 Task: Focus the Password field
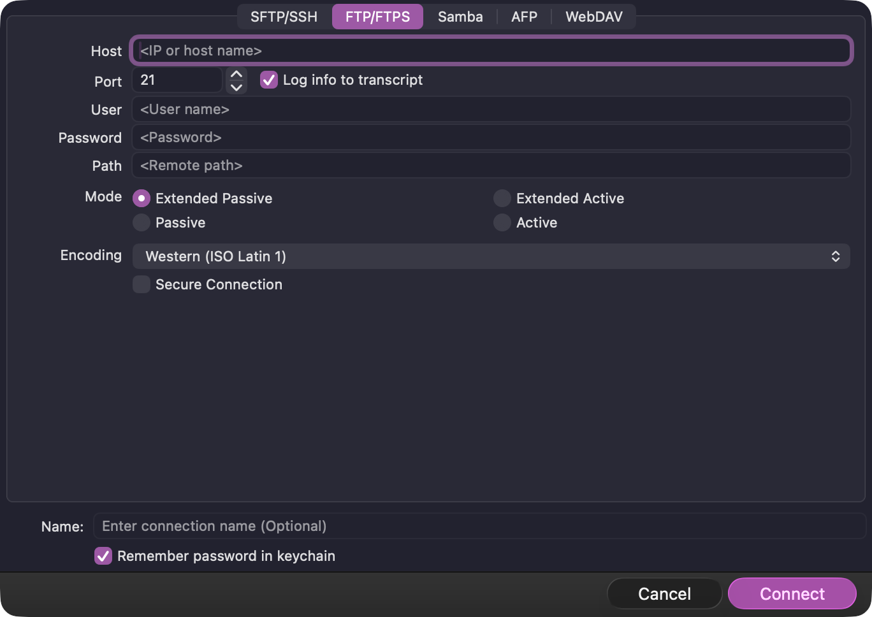pos(491,138)
